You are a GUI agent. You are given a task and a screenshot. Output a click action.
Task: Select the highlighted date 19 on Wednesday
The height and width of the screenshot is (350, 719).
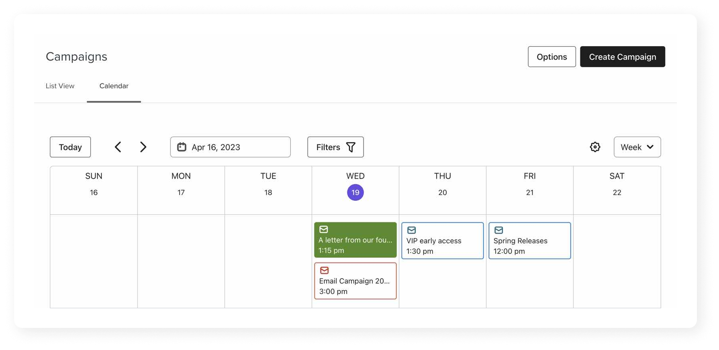355,192
